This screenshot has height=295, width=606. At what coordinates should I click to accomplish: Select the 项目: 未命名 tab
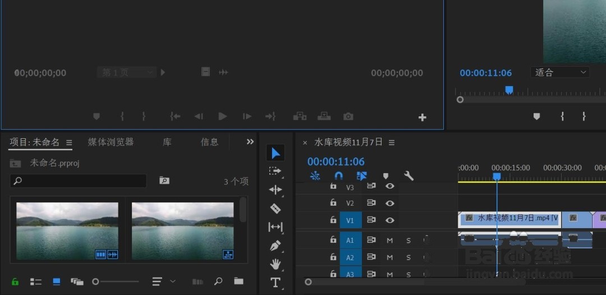(x=34, y=142)
